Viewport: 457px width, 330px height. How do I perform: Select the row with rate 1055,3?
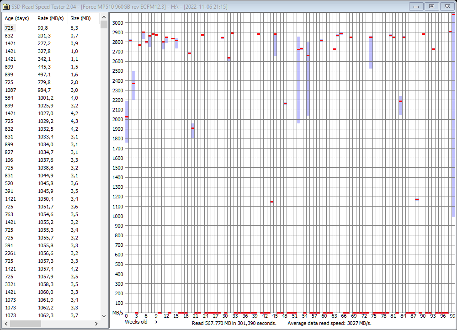pyautogui.click(x=51, y=230)
